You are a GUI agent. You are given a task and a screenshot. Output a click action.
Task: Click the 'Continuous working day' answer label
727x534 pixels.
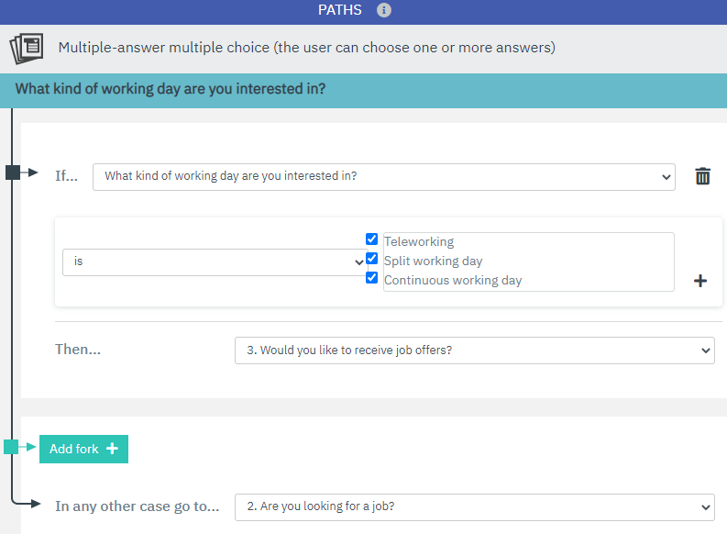click(x=453, y=280)
